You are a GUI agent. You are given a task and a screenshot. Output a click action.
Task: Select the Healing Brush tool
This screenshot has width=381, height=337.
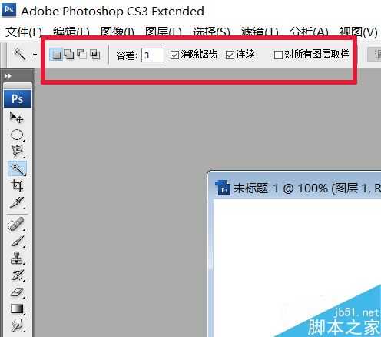point(17,224)
